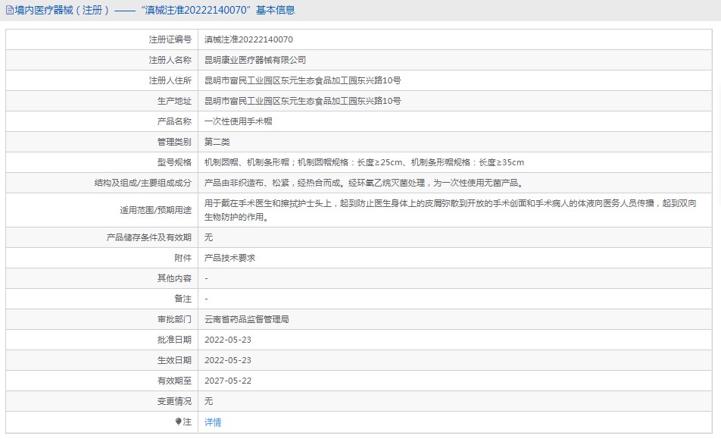Viewport: 721px width, 439px height.
Task: Click the 型号规格 label
Action: pos(174,162)
